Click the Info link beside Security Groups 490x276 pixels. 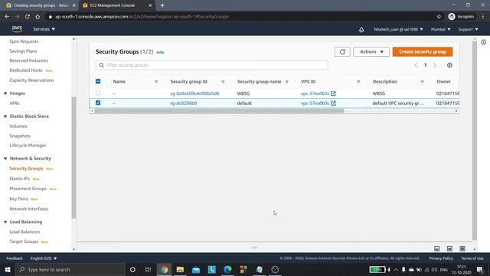(160, 52)
